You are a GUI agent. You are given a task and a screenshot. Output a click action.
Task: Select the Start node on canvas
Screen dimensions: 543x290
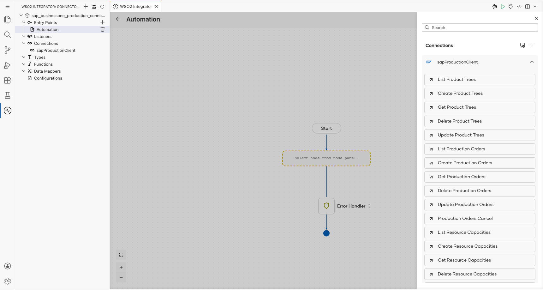click(326, 128)
